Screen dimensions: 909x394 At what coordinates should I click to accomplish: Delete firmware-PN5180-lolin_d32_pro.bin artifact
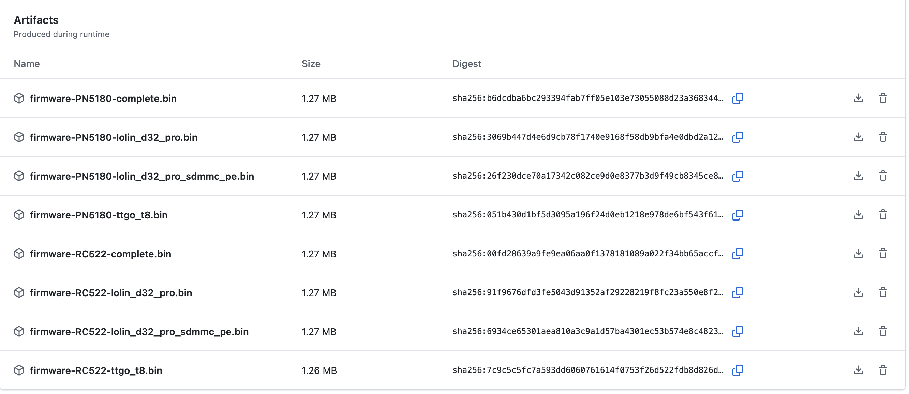click(x=883, y=137)
